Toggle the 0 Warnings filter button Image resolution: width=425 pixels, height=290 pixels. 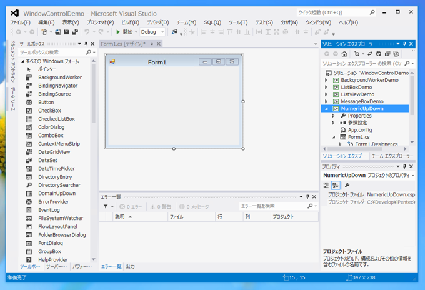point(161,207)
